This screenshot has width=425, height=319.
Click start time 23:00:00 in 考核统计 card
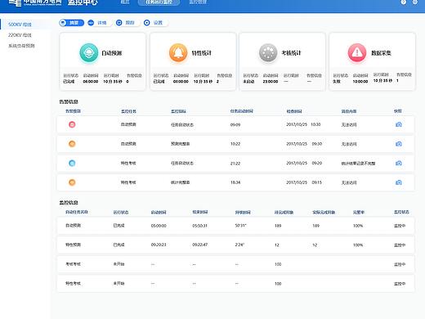point(271,82)
